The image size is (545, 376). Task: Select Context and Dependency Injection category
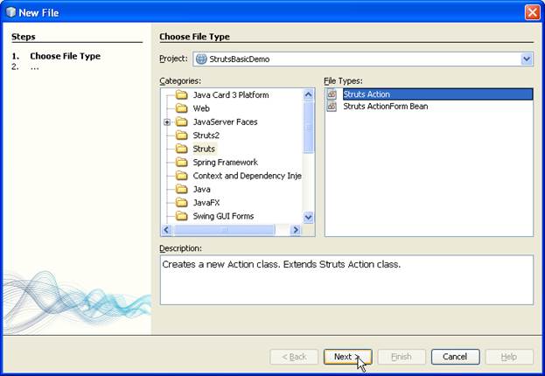point(247,176)
